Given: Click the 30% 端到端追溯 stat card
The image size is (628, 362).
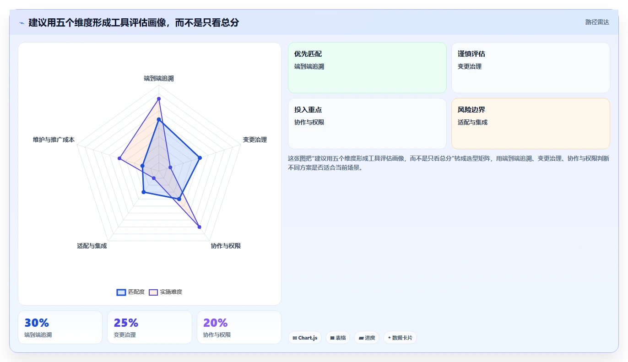Looking at the screenshot, I should point(60,327).
